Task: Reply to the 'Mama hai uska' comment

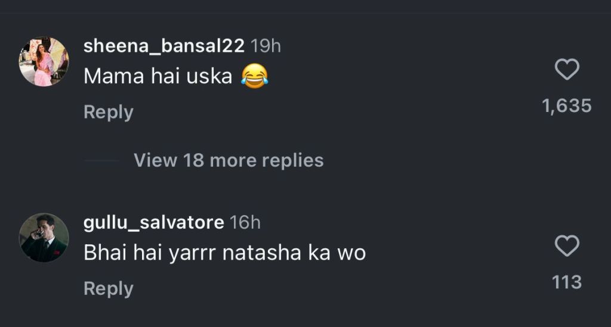Action: (x=108, y=112)
